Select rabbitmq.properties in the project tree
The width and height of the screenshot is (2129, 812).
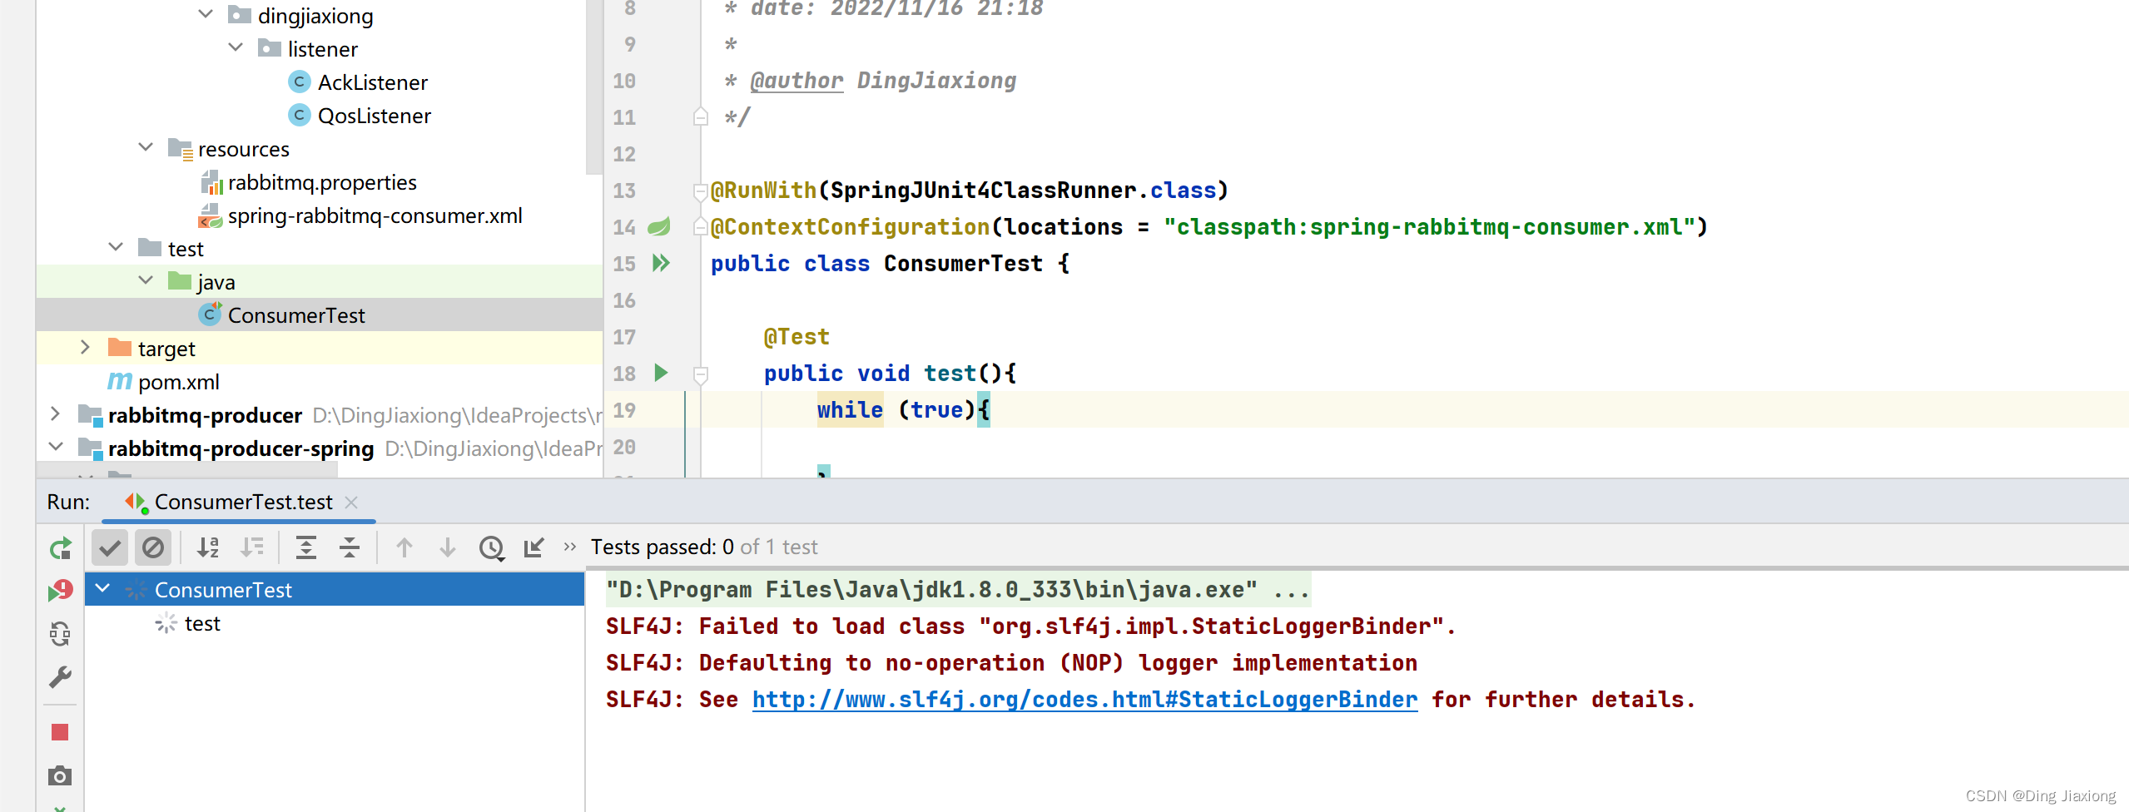pos(322,182)
